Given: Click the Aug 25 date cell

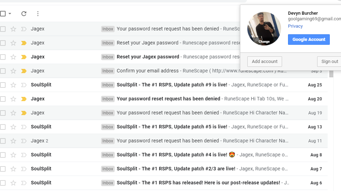Looking at the screenshot, I should 315,85.
